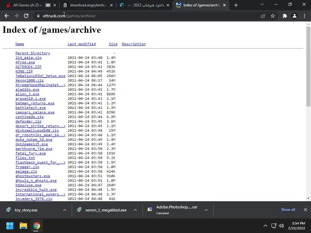This screenshot has height=233, width=311.
Task: Open volume control tray icon
Action: click(x=281, y=226)
